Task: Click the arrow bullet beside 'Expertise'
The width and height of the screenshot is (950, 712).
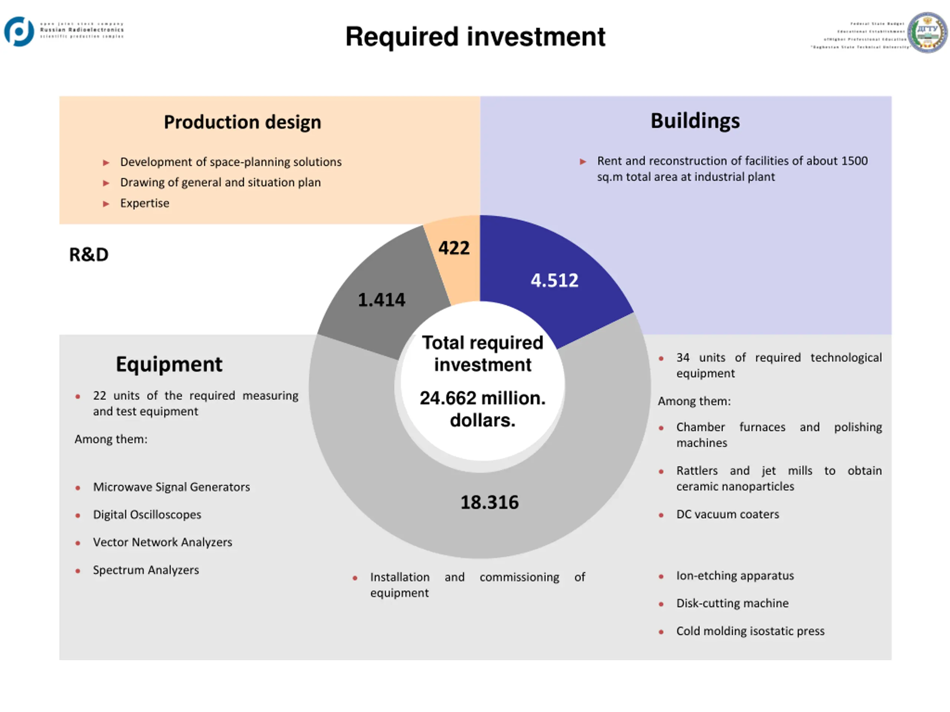Action: click(x=106, y=204)
